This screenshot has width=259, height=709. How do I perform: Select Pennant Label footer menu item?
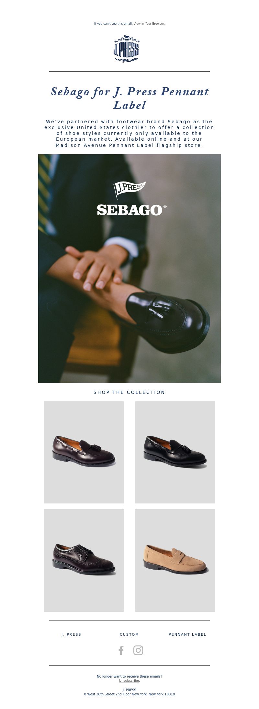coord(187,634)
